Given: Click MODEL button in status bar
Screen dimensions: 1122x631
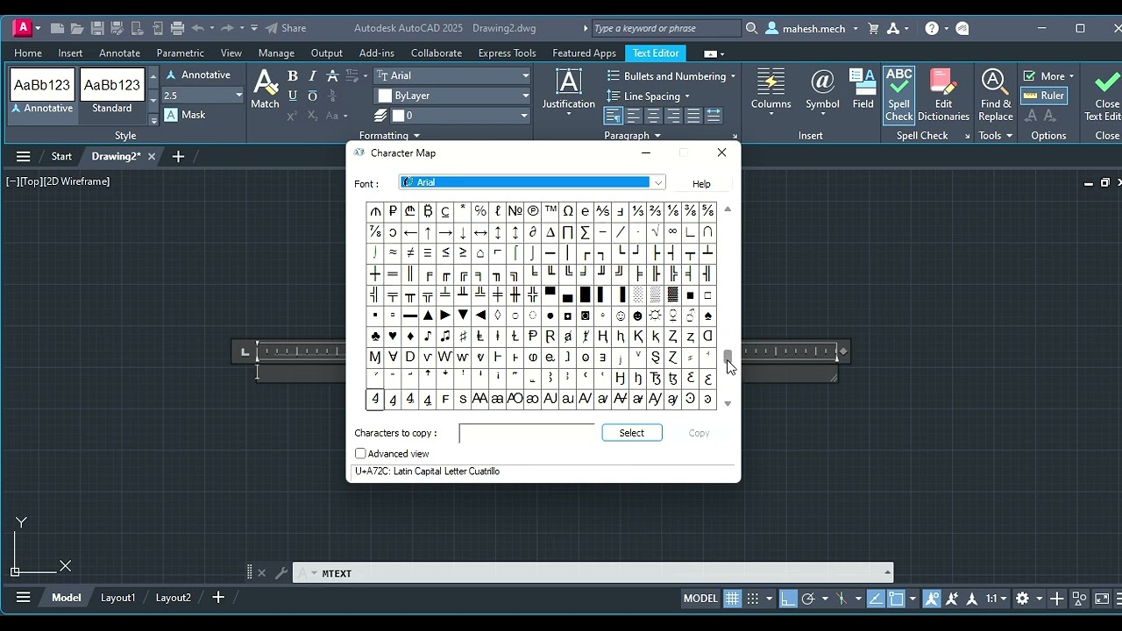Looking at the screenshot, I should [x=700, y=599].
